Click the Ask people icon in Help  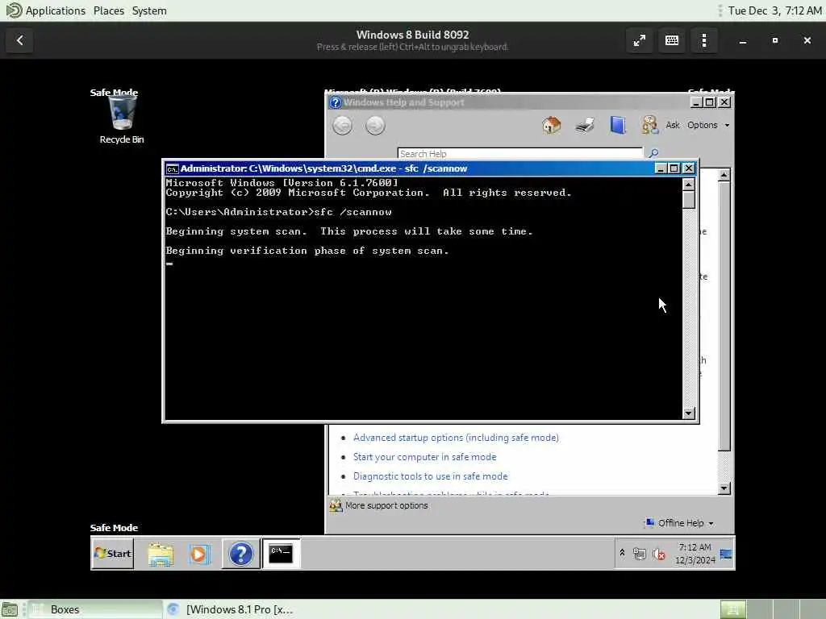649,125
